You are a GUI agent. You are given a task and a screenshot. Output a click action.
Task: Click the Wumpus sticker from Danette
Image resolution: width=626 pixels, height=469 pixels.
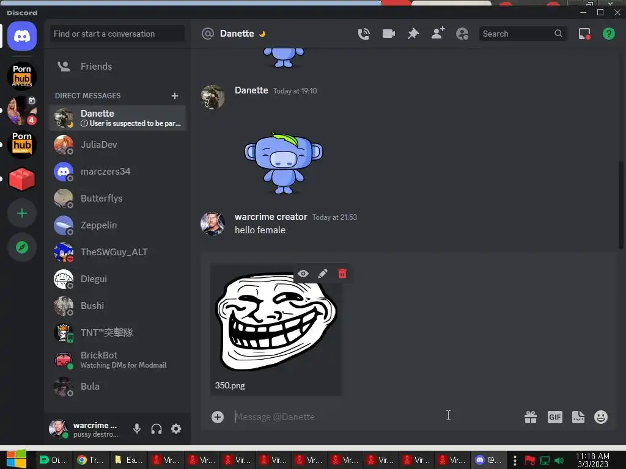click(x=284, y=163)
